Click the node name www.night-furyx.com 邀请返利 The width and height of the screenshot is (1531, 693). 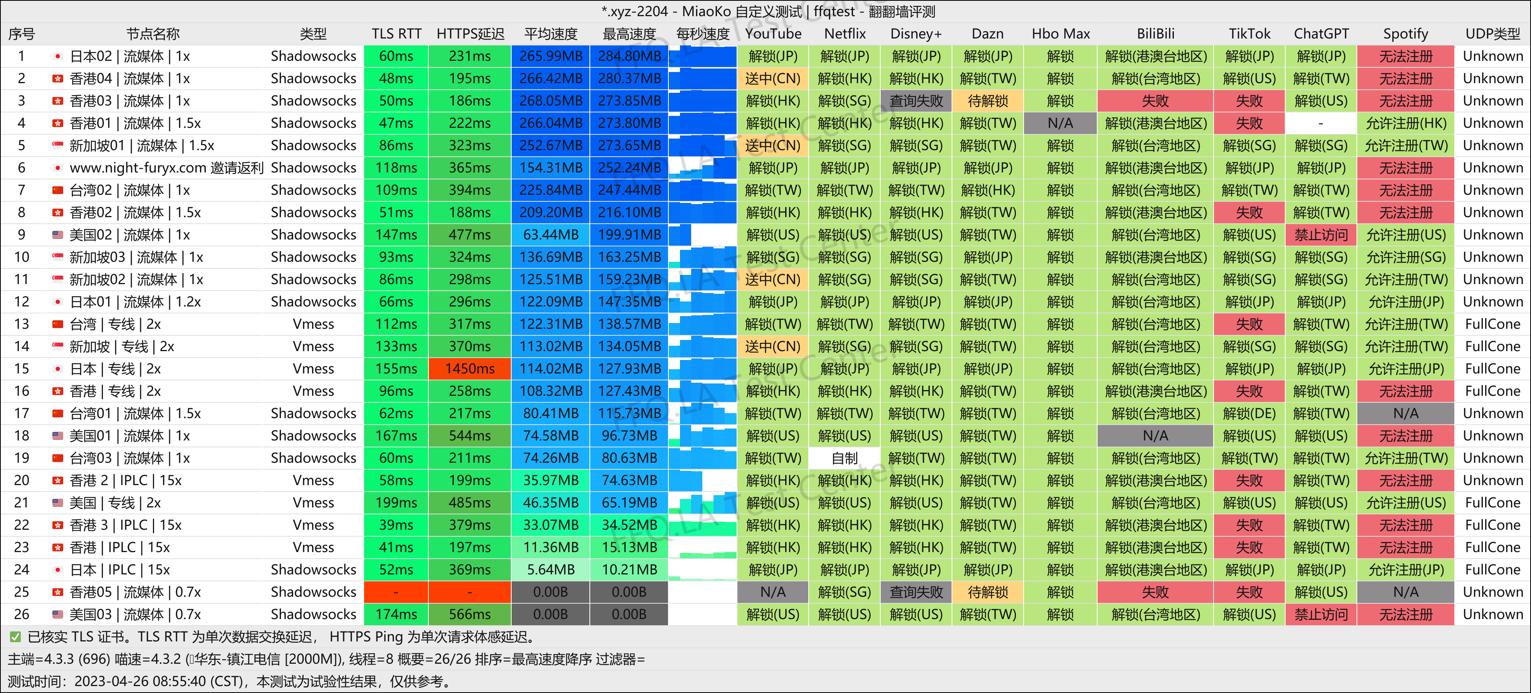[166, 168]
